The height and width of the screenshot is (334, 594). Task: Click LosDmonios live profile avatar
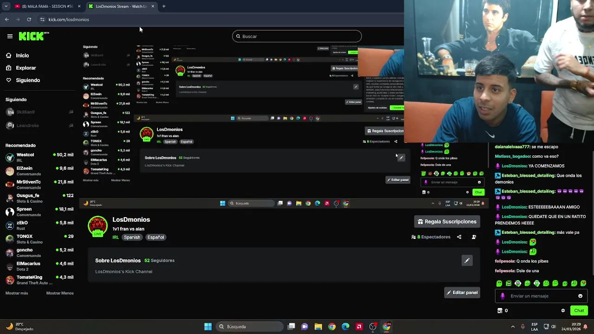click(97, 226)
